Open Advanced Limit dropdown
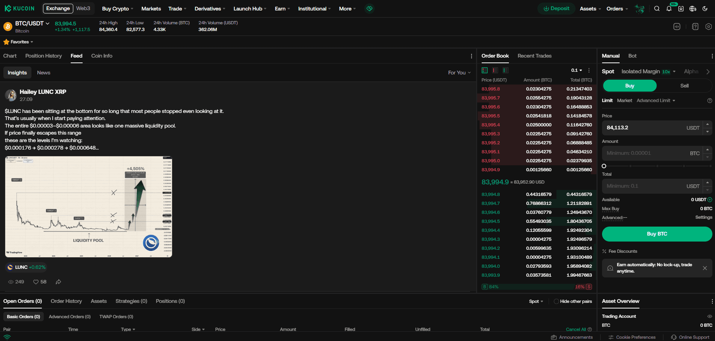Screen dimensions: 715x341 [x=656, y=101]
